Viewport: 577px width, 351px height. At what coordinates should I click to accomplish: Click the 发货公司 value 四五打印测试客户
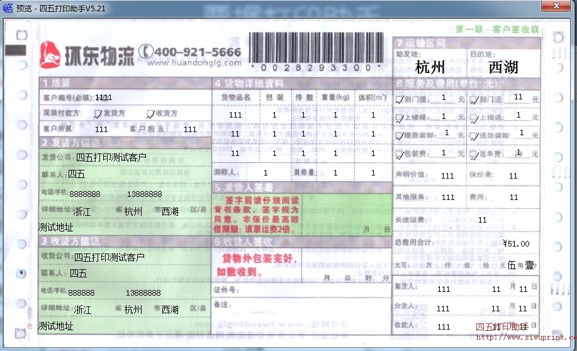click(111, 157)
